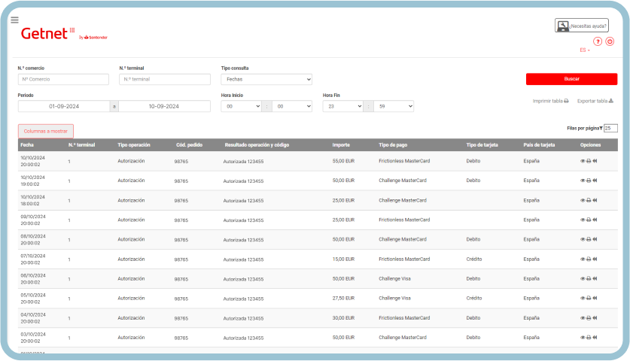Click rewind icon on the 08/10/2024 row

click(595, 239)
